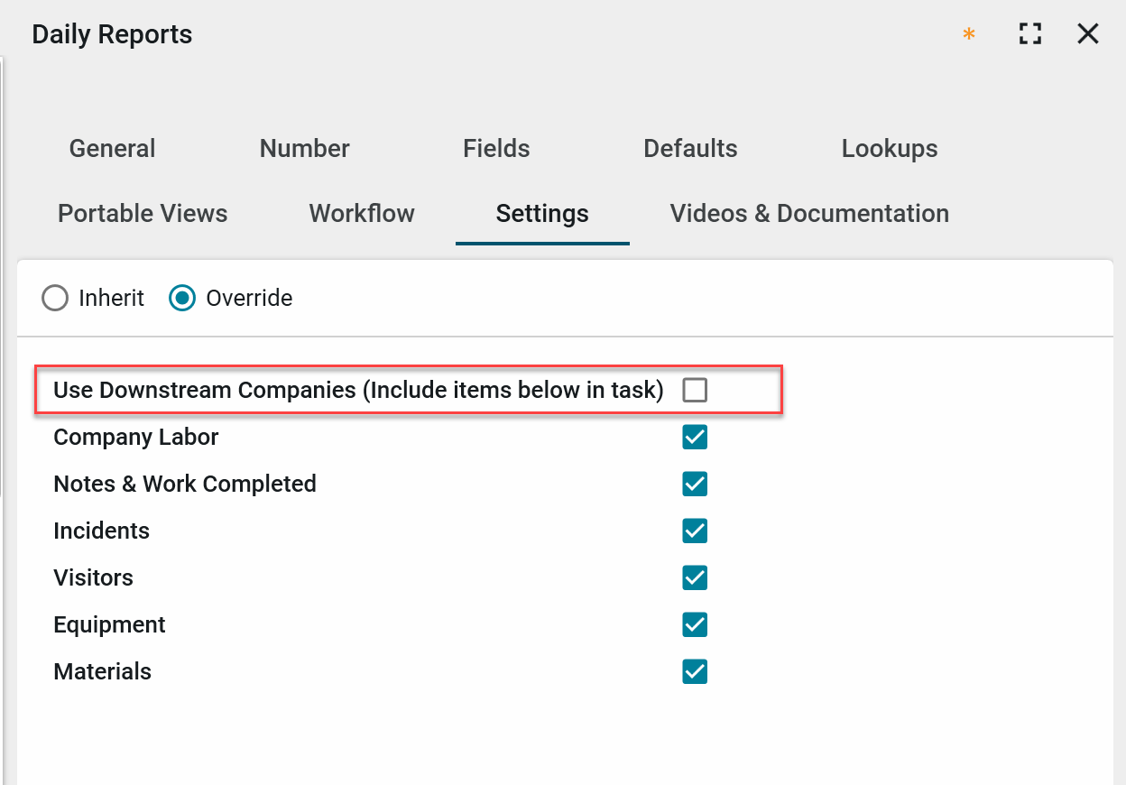Open the General tab
The width and height of the screenshot is (1126, 785).
(x=112, y=149)
